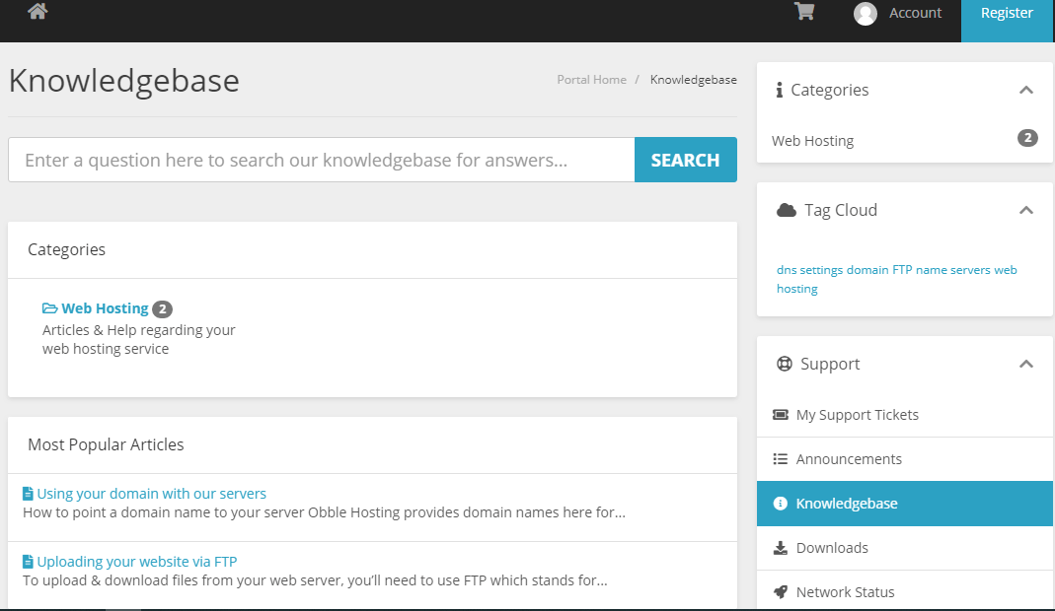The image size is (1055, 611).
Task: Select Web Hosting in sidebar Categories panel
Action: pos(813,141)
